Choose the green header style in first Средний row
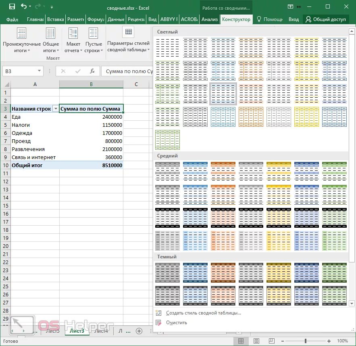The height and width of the screenshot is (346, 356). (335, 172)
